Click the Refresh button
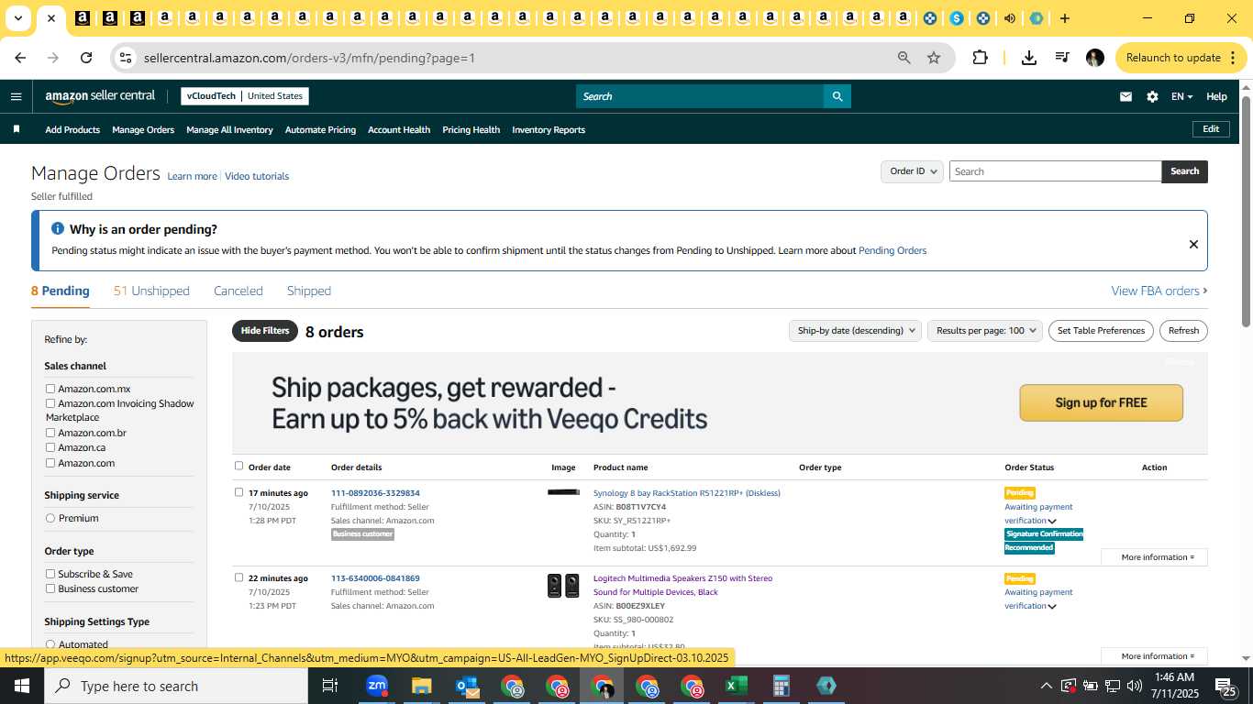The width and height of the screenshot is (1253, 704). (x=1183, y=331)
